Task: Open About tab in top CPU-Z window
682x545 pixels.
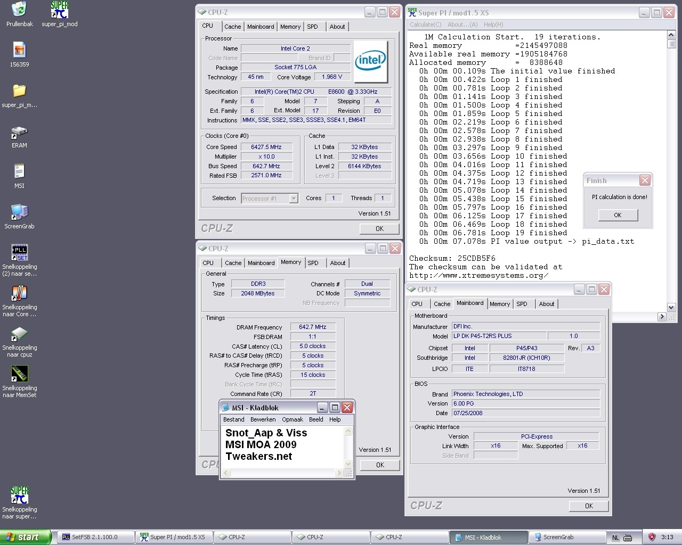Action: tap(337, 27)
